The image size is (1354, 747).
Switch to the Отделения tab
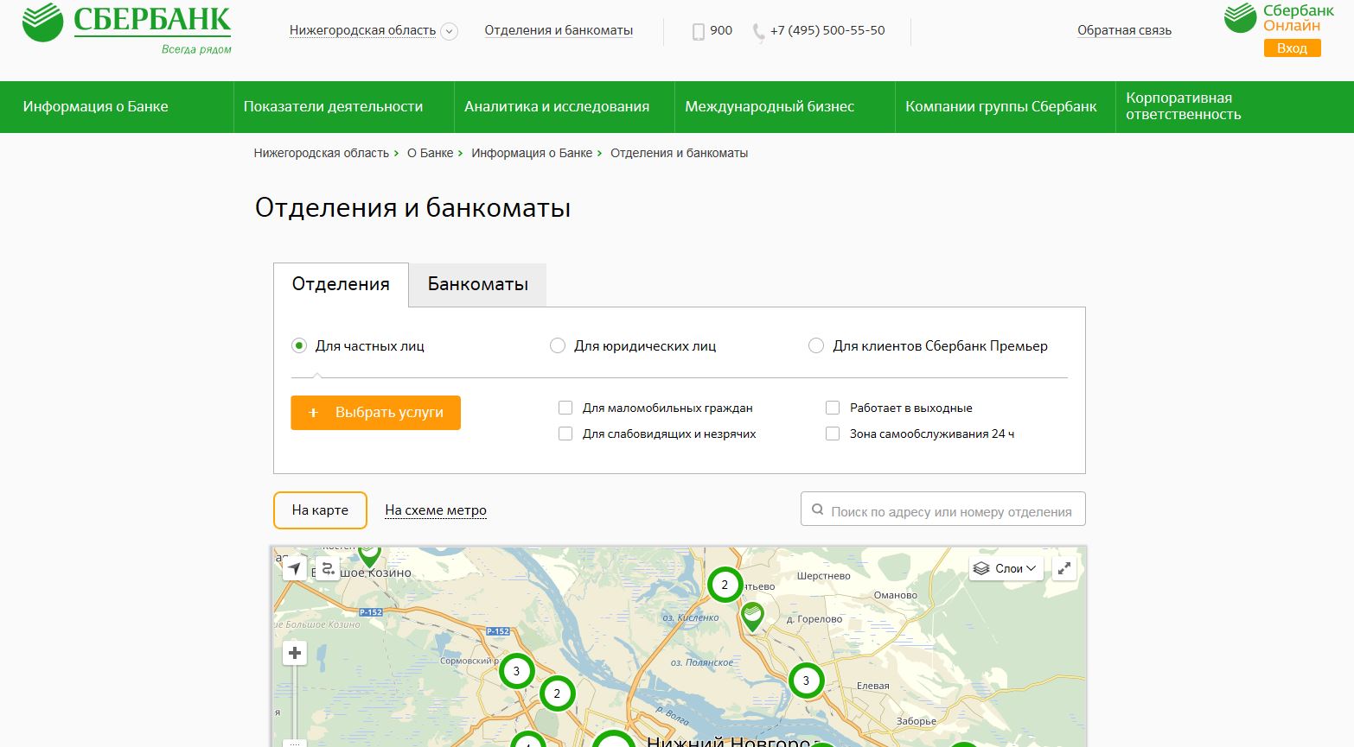[341, 285]
